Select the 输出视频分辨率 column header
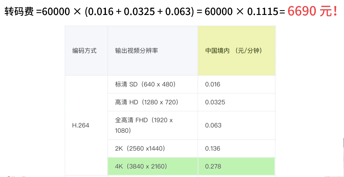Viewport: 344px width, 177px height. click(136, 51)
